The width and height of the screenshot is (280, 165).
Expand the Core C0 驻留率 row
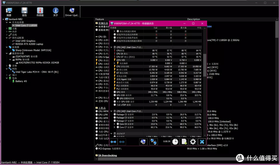click(115, 124)
